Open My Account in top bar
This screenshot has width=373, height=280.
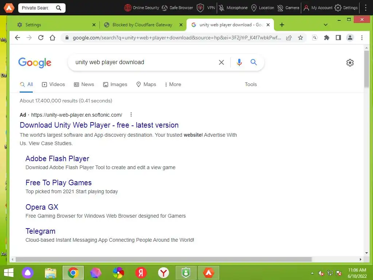pyautogui.click(x=318, y=8)
